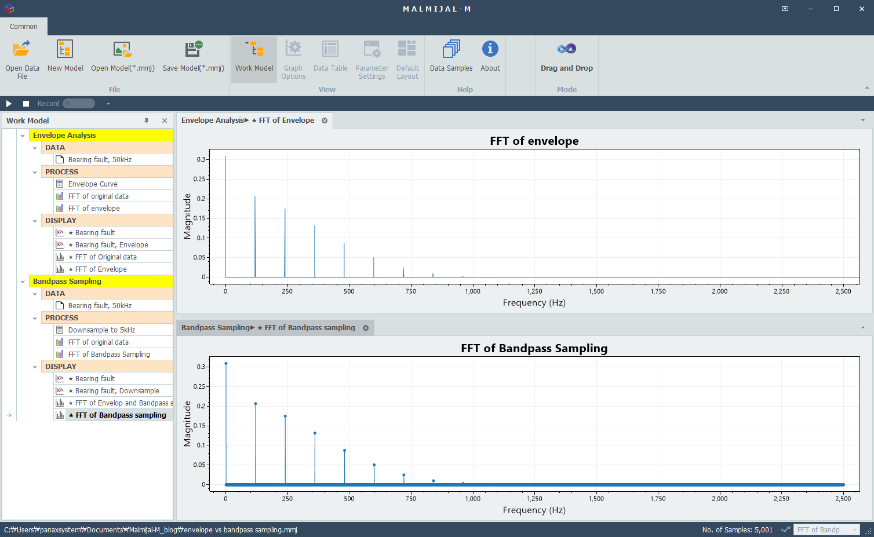
Task: Select FFT of Envelop and Bandpass item
Action: click(x=114, y=403)
